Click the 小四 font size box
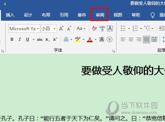Image resolution: width=165 pixels, height=122 pixels. pos(46,29)
